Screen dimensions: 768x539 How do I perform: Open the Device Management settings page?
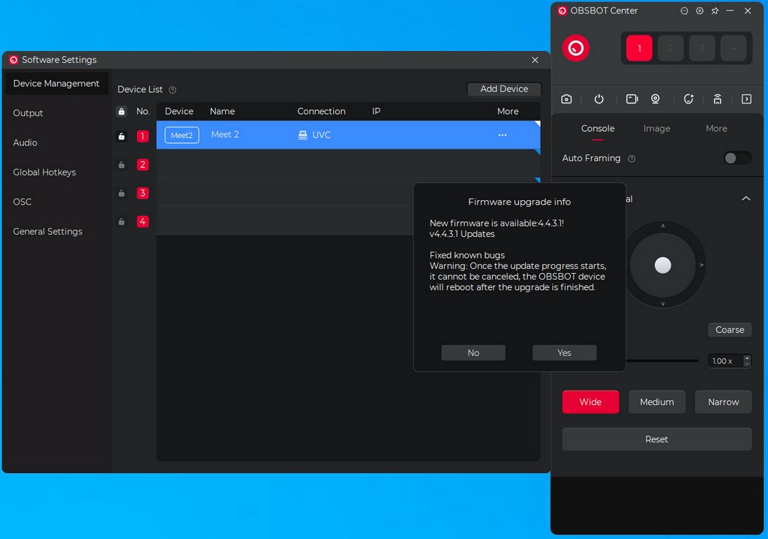point(56,84)
